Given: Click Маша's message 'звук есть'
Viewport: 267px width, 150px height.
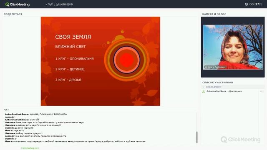Looking at the screenshot, I should [18, 130].
